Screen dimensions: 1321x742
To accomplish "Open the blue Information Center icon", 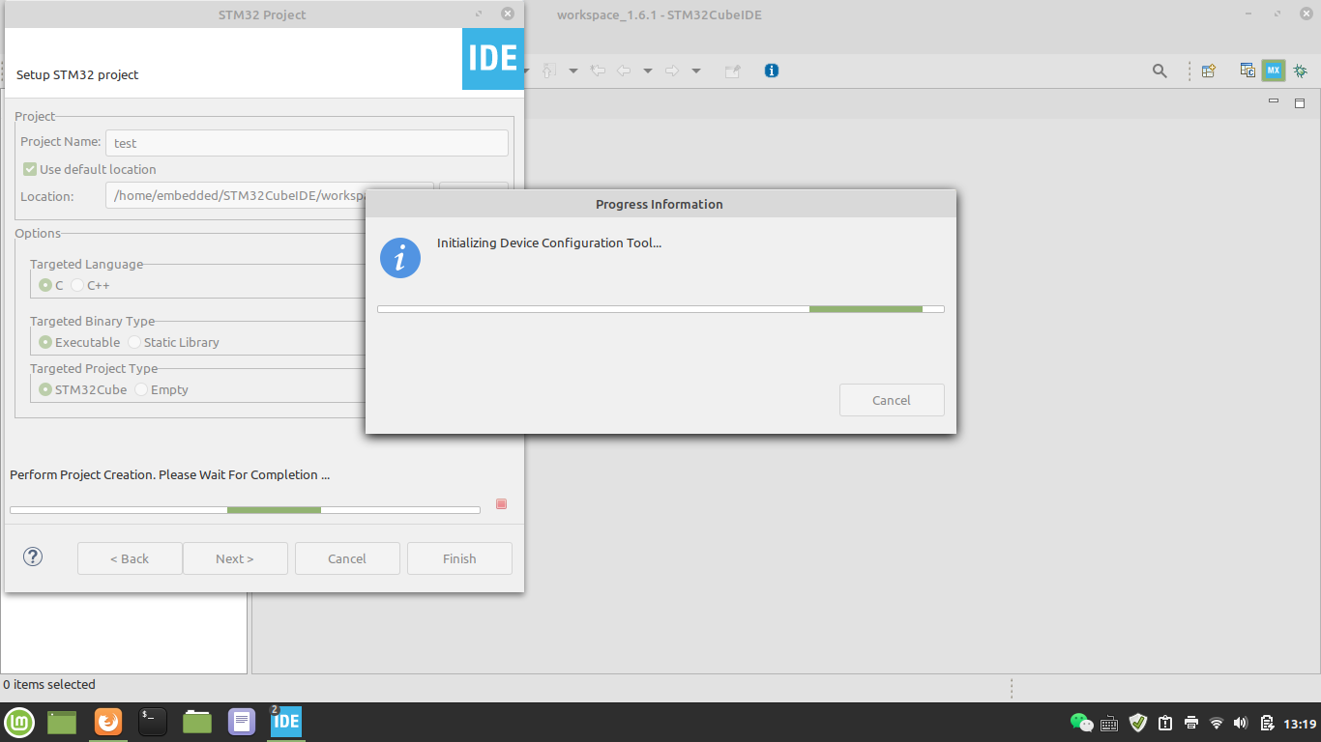I will [771, 71].
